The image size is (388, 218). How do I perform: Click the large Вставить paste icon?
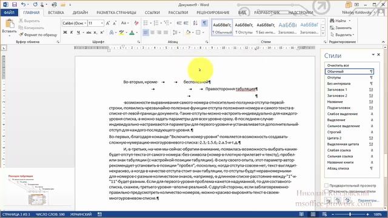click(x=10, y=24)
